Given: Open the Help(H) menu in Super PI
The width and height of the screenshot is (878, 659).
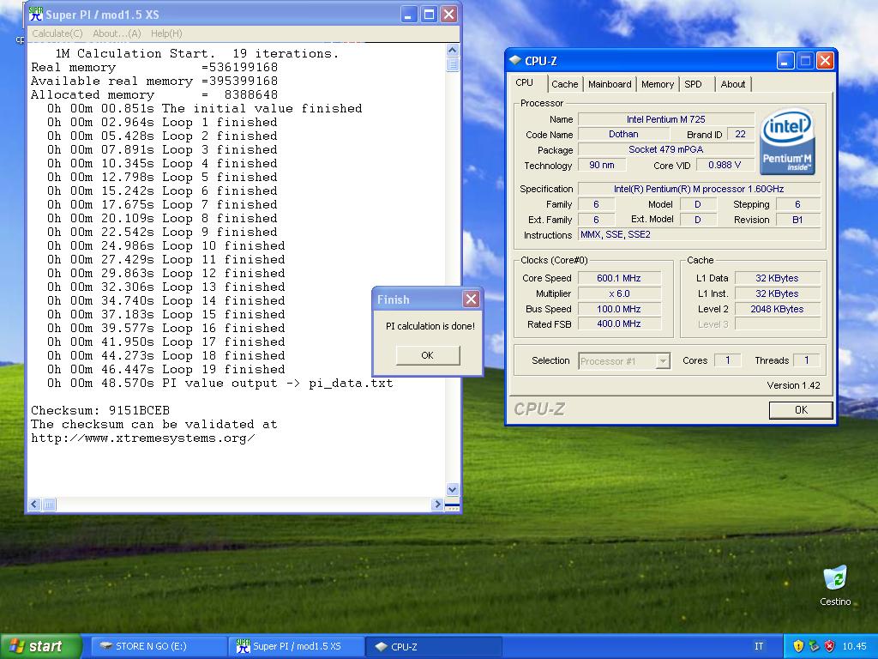Looking at the screenshot, I should tap(166, 33).
